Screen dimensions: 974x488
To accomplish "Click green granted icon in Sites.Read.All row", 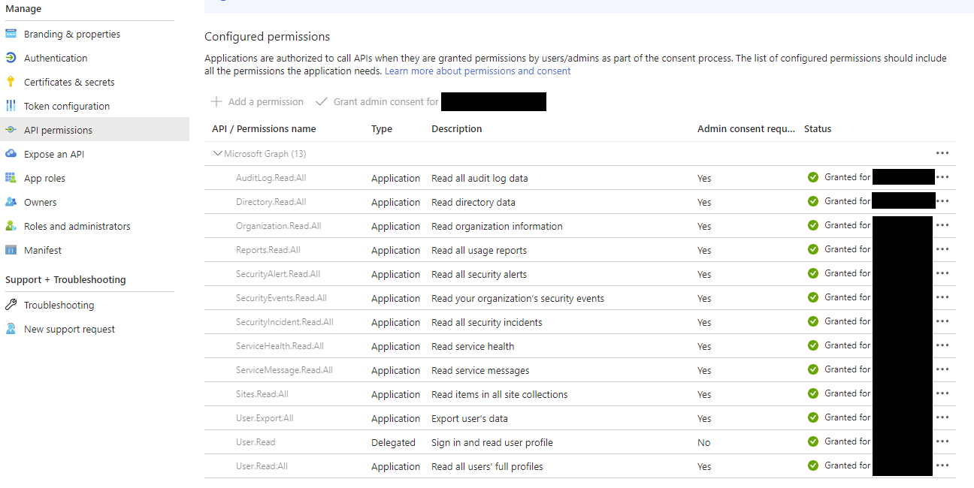I will [x=813, y=393].
